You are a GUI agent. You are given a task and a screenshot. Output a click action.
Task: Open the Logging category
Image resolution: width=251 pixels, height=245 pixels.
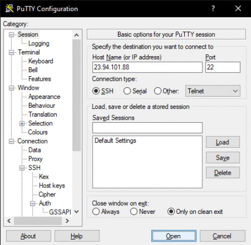[39, 44]
